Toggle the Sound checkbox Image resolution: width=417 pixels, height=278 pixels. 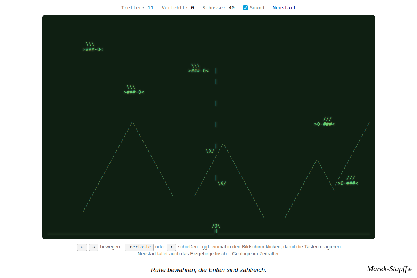(x=245, y=8)
